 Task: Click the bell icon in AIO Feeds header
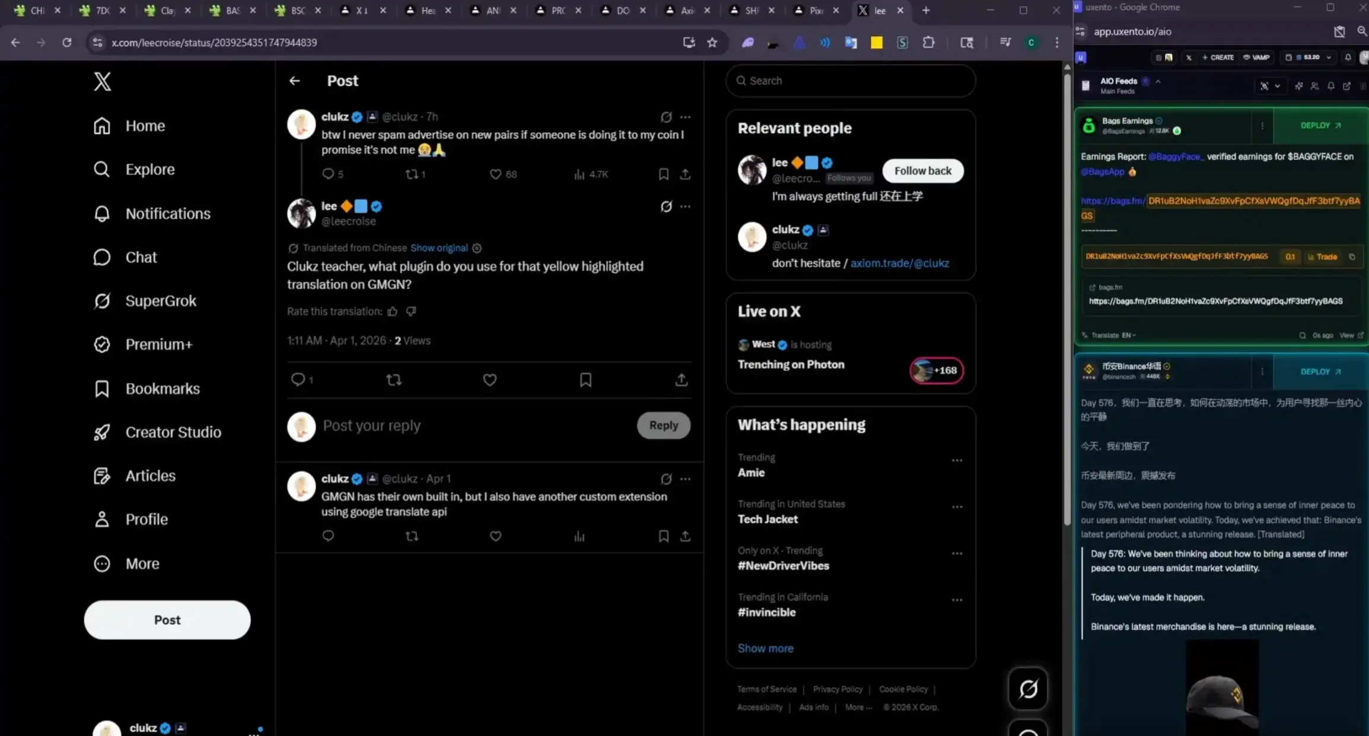[1331, 87]
